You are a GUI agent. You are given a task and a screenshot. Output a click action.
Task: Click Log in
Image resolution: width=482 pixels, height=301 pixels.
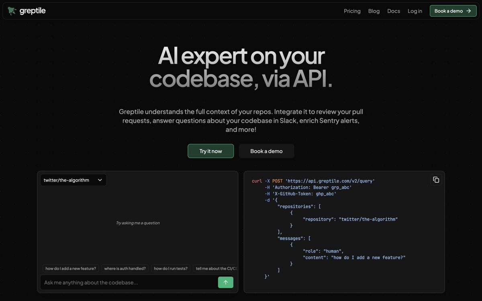[415, 11]
